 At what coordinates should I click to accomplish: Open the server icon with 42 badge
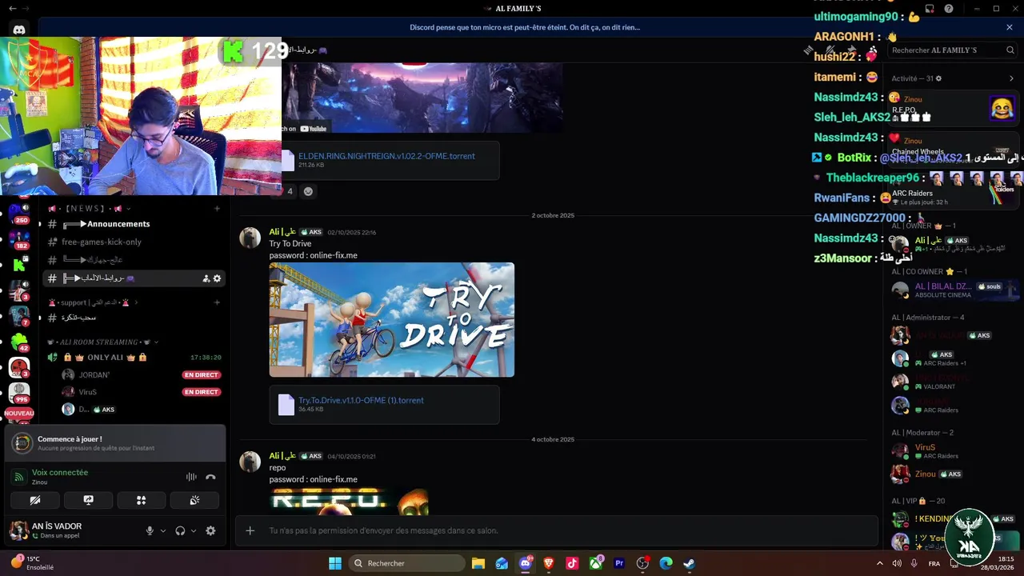(x=19, y=342)
